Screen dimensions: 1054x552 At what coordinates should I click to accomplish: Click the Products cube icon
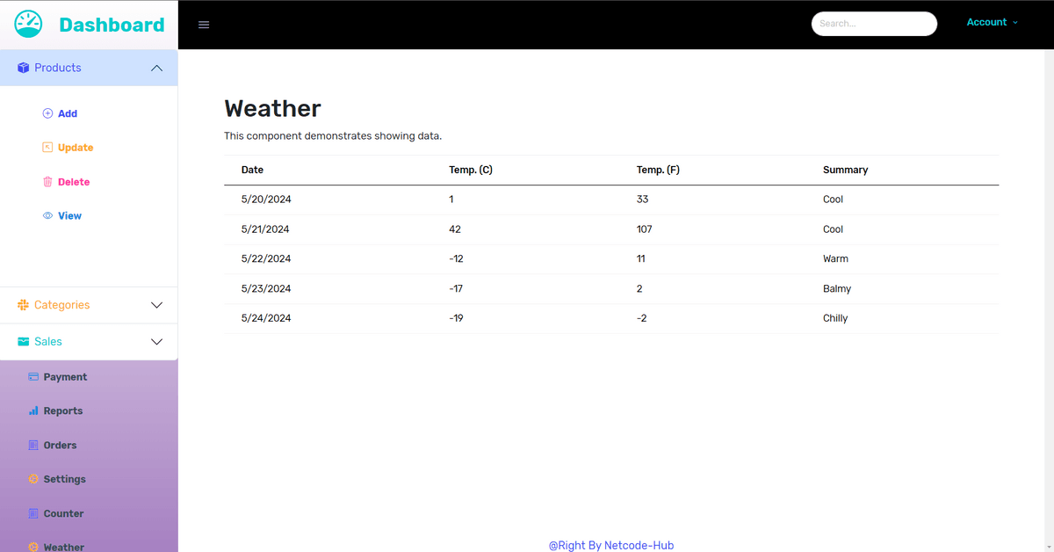tap(24, 69)
